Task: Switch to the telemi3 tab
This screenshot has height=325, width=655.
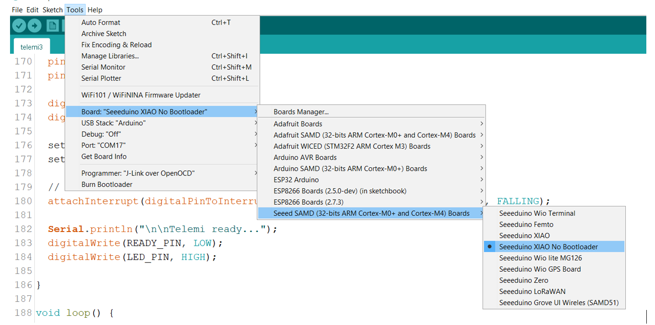Action: [x=31, y=47]
